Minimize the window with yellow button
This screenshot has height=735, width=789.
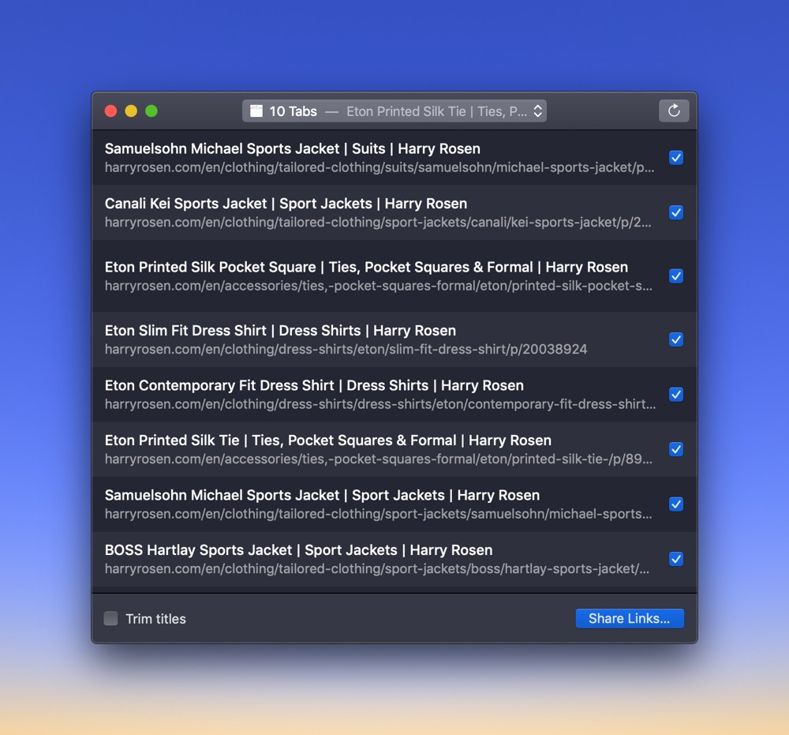coord(131,111)
